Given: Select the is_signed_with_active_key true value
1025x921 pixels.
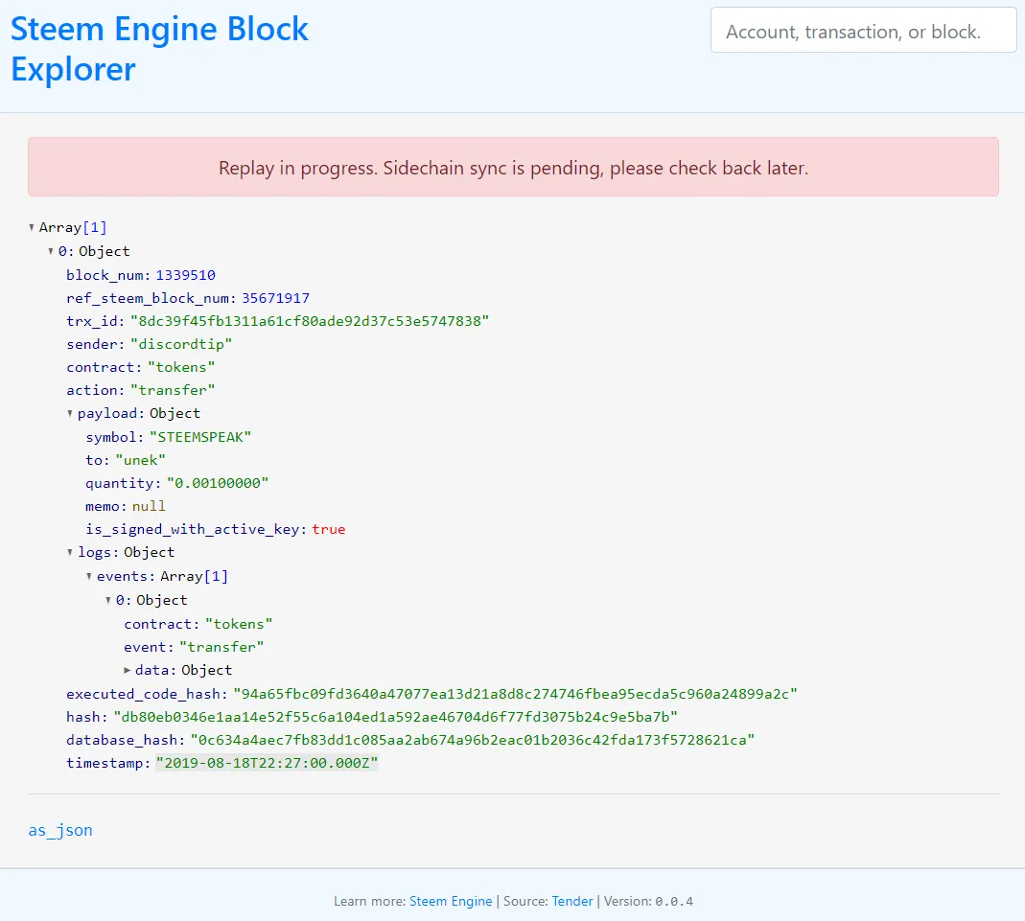Looking at the screenshot, I should coord(329,530).
